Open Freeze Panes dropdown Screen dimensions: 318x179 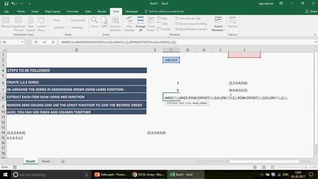[151, 24]
